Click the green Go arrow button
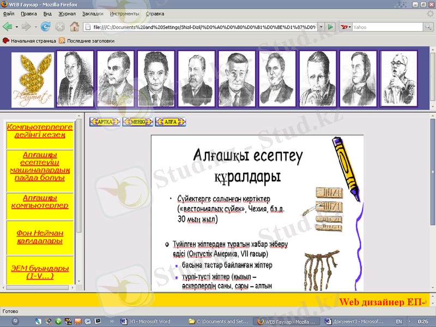This screenshot has width=436, height=327. click(330, 26)
